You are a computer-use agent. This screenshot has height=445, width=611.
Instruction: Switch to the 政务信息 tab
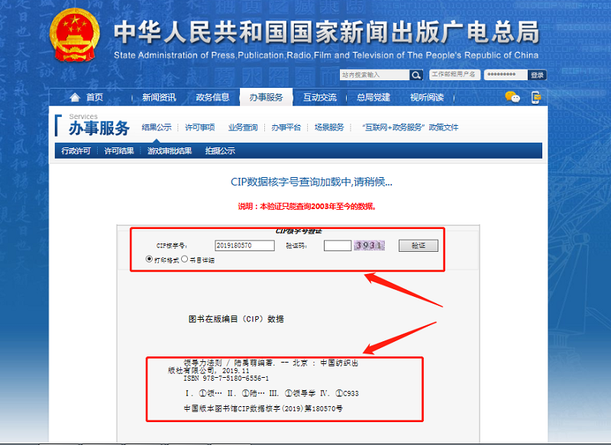(212, 98)
